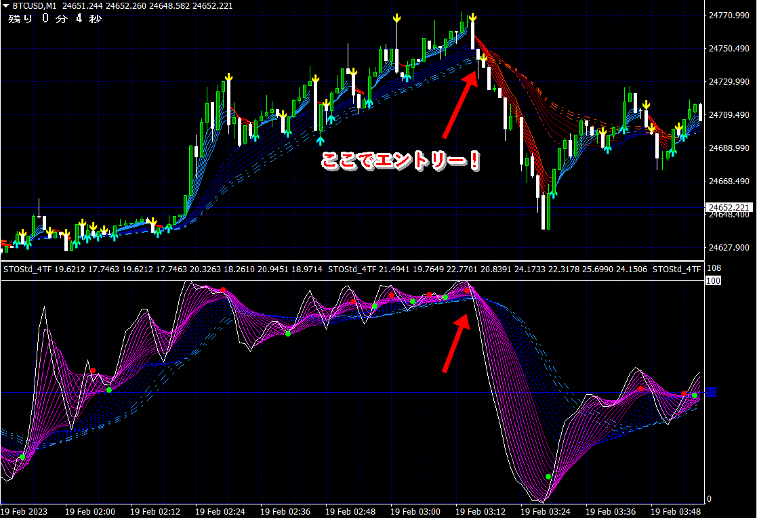Click the 24709.490 price axis label

click(729, 115)
